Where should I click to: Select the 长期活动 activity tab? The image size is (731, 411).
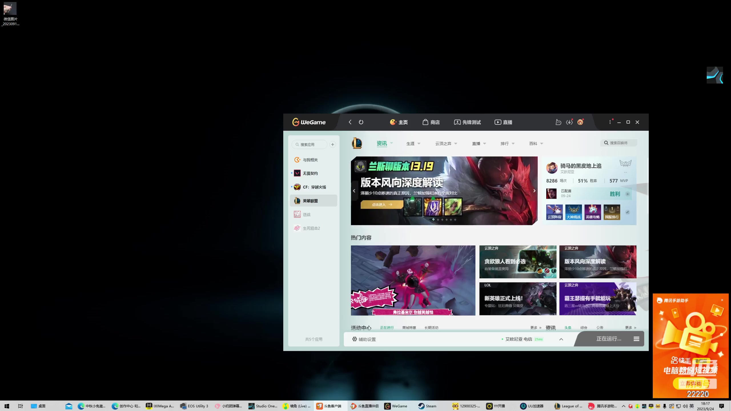click(x=431, y=328)
